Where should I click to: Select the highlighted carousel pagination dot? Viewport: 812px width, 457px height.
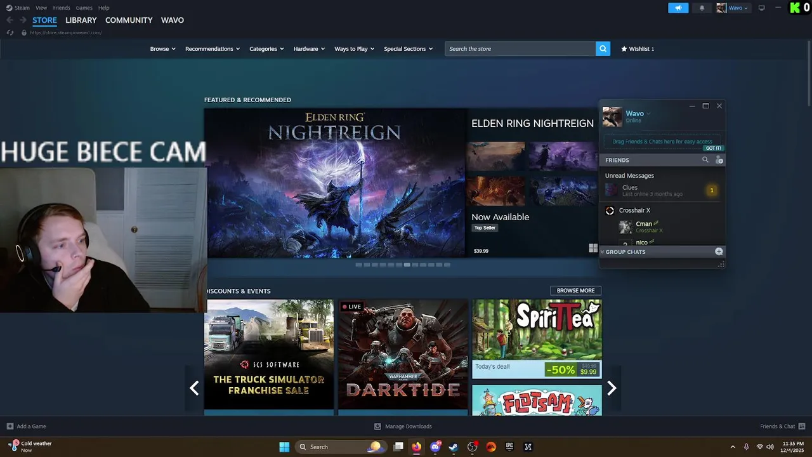click(x=407, y=265)
